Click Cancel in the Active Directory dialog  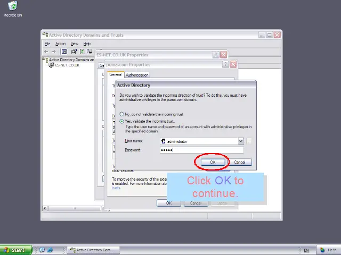(x=239, y=162)
